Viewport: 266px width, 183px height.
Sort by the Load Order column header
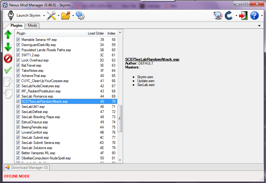click(x=96, y=33)
